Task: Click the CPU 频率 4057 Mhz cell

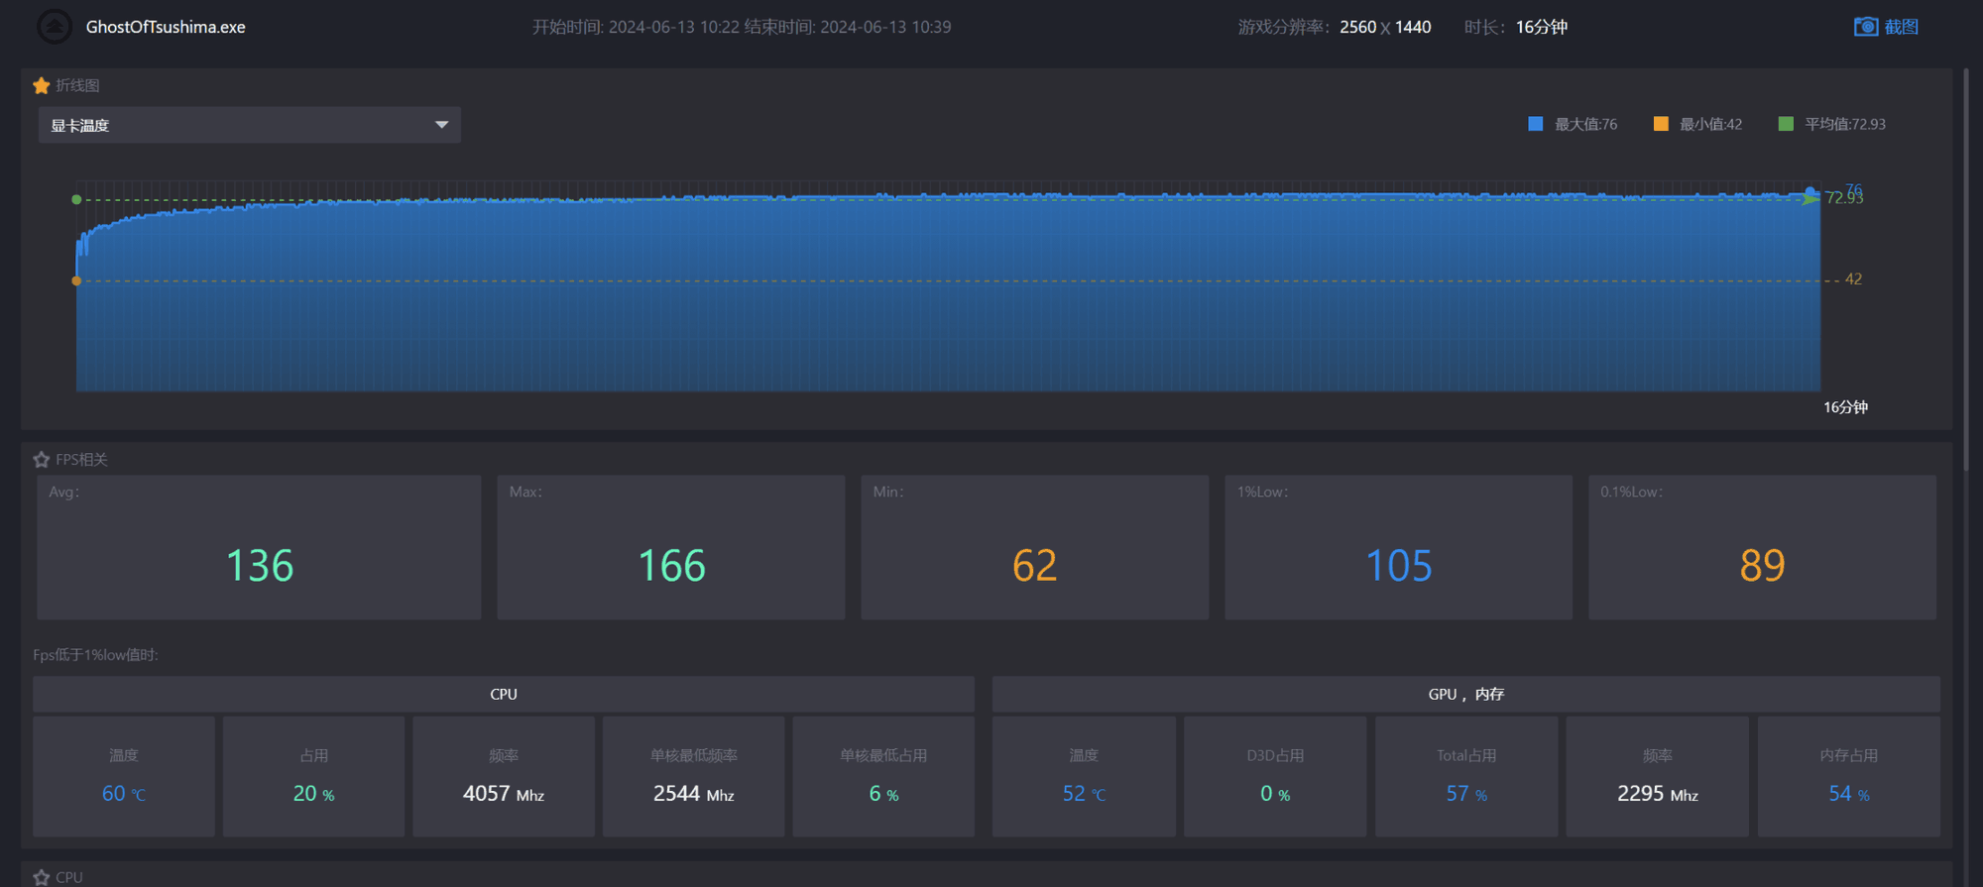Action: (504, 776)
